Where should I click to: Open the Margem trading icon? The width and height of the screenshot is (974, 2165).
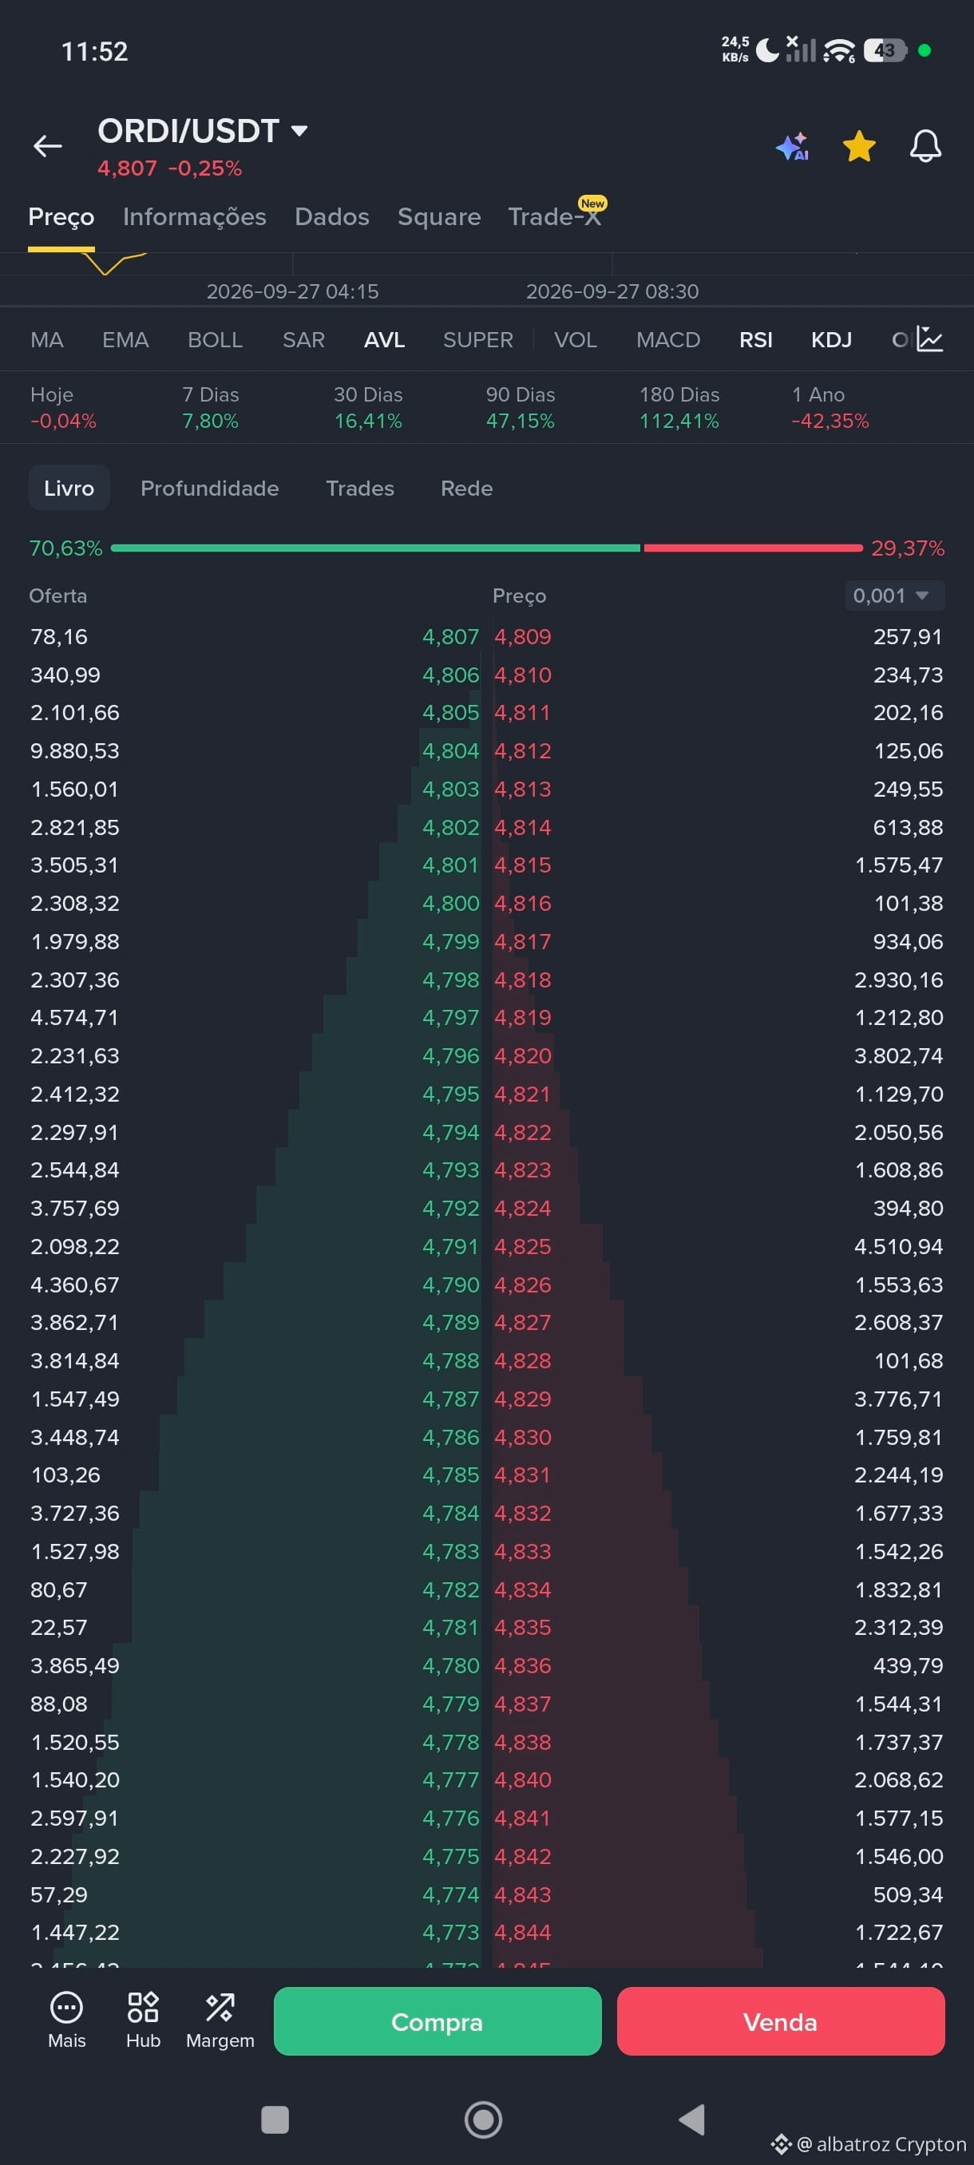click(x=220, y=2007)
